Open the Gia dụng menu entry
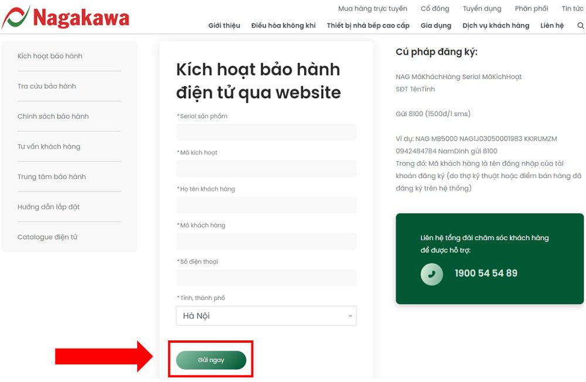This screenshot has width=586, height=382. tap(435, 25)
